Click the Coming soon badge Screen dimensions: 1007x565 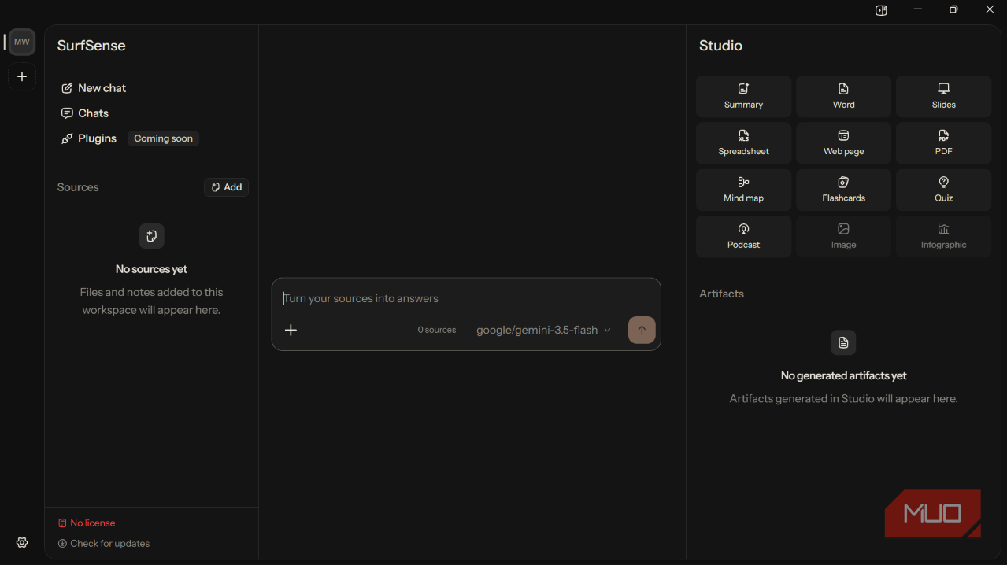[x=163, y=138]
